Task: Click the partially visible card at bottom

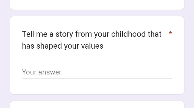Action: 97,104
